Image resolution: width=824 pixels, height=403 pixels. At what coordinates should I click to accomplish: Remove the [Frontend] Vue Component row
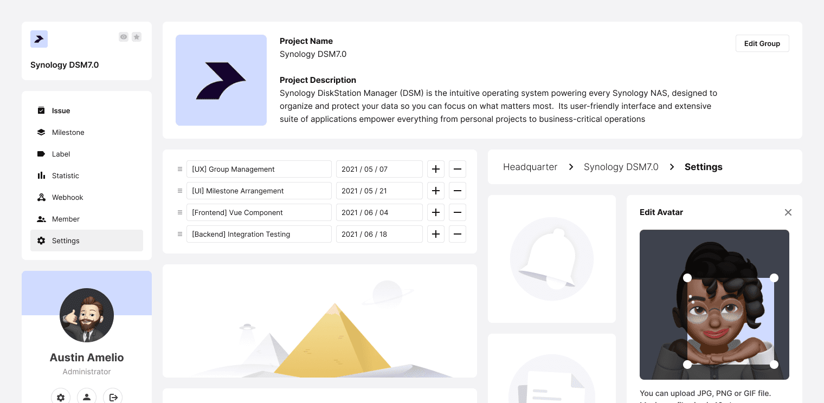(458, 212)
